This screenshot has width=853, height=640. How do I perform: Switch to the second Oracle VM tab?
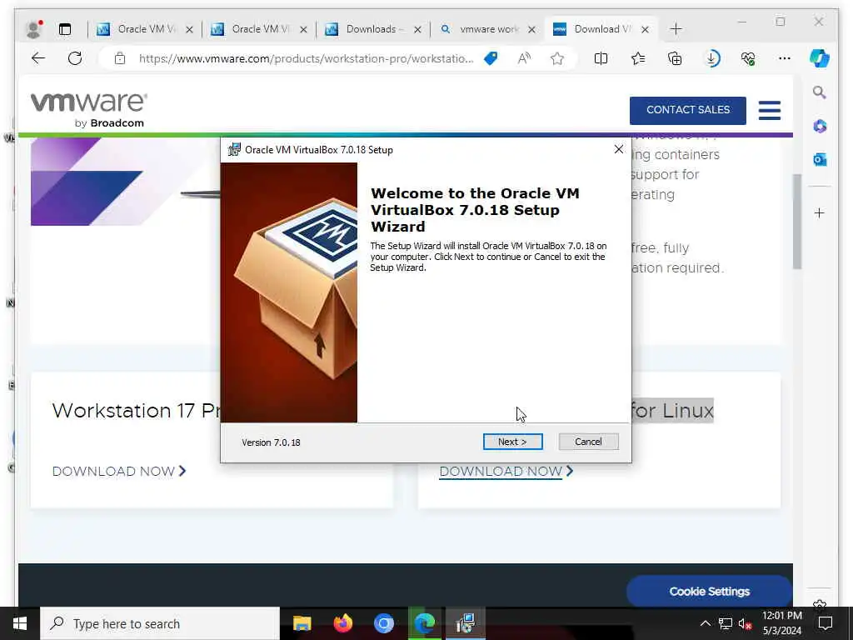click(x=259, y=29)
